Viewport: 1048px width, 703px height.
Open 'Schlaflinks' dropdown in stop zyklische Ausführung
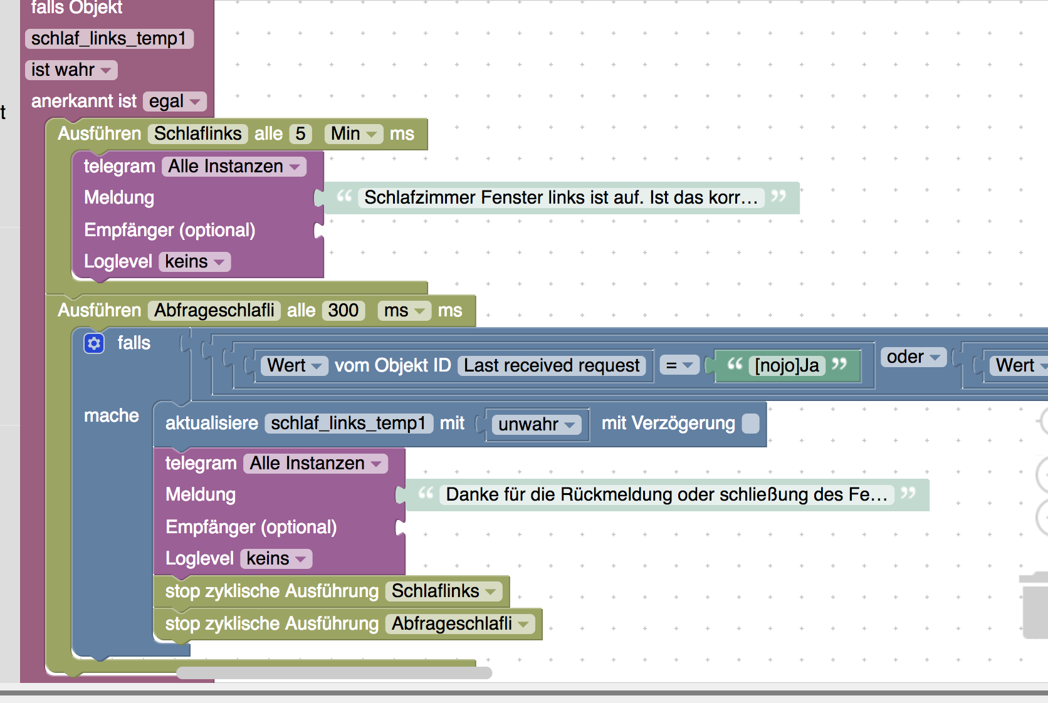coord(444,591)
